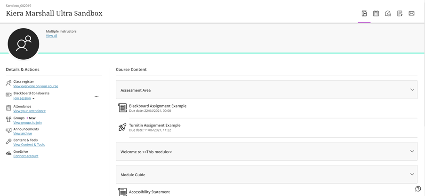
Task: Open the Accessibility Statement item
Action: 149,192
